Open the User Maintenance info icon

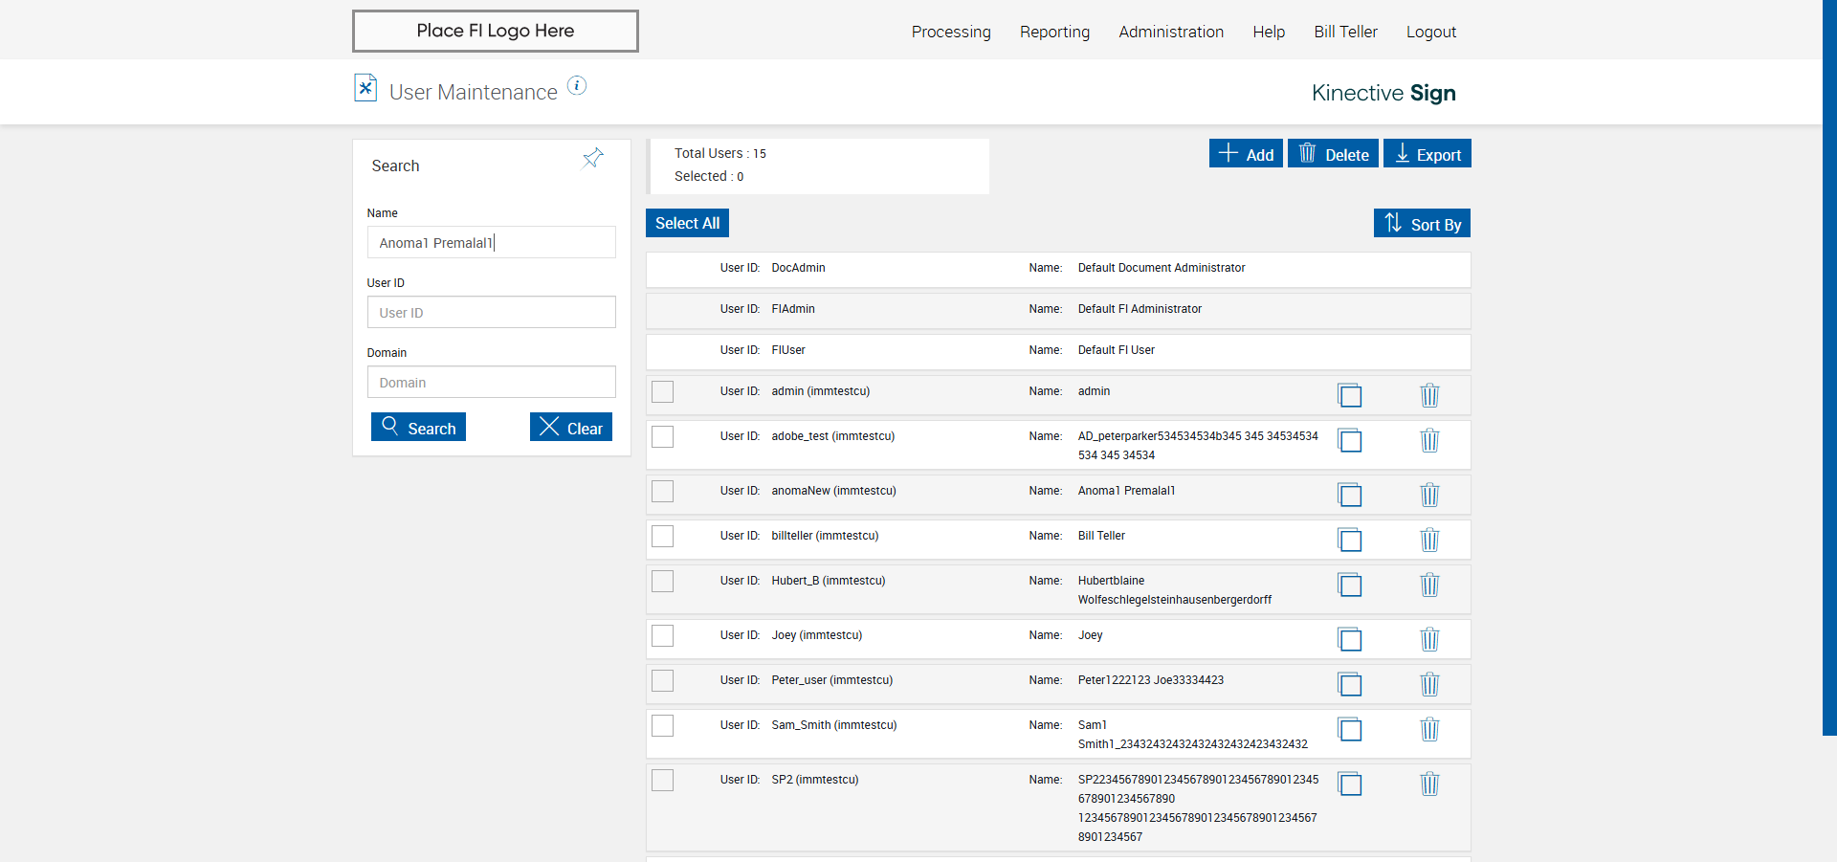(x=577, y=86)
